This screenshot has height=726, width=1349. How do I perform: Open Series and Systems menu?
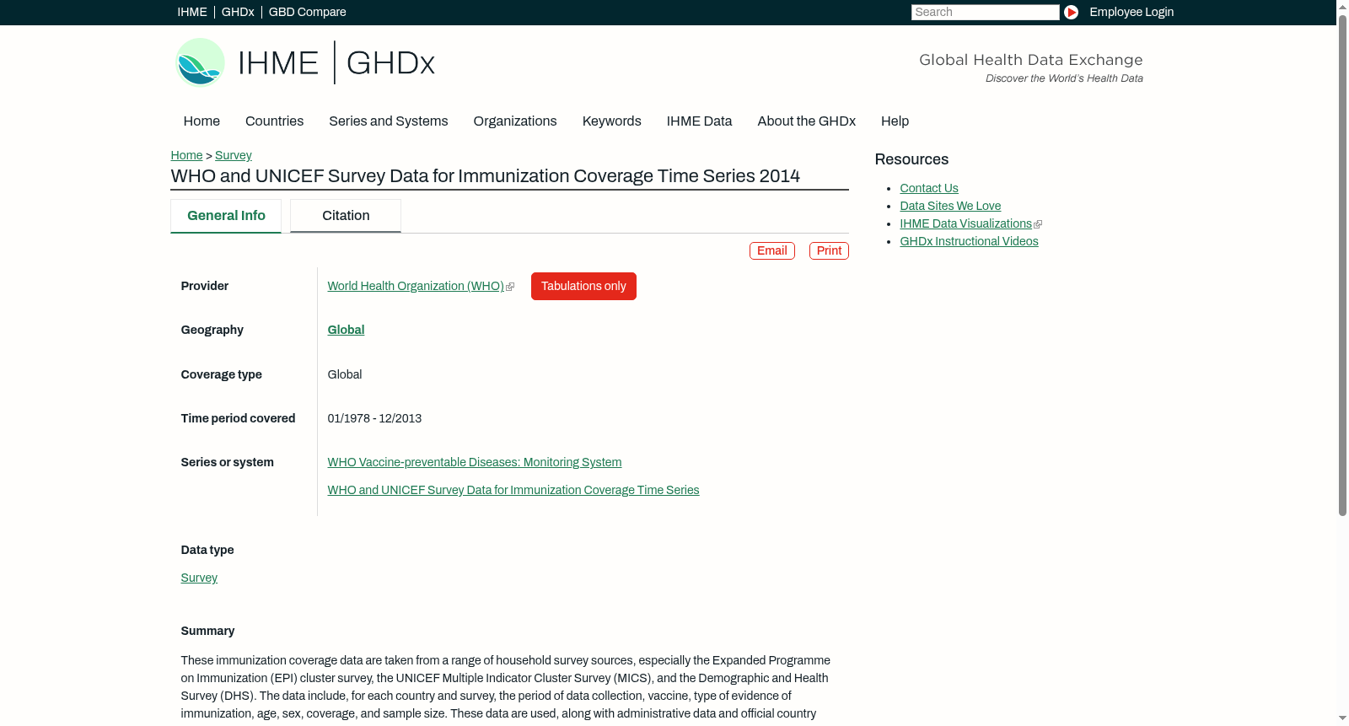388,121
